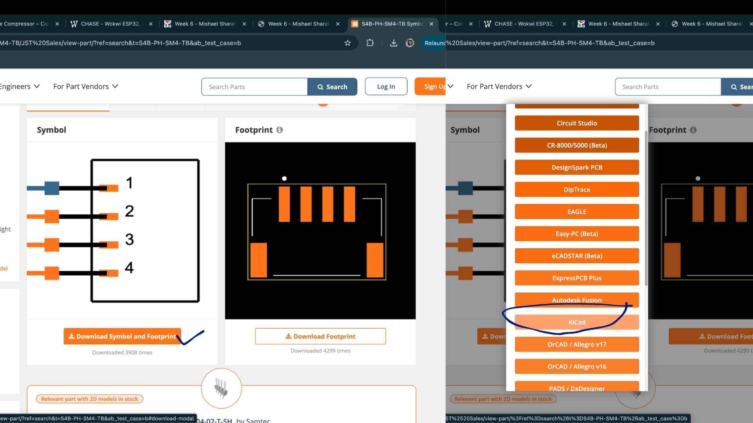Click the format list scrollbar

click(x=646, y=208)
